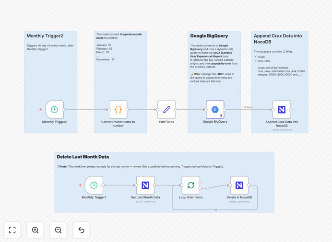Click the Edit Fields output connector
The image size is (332, 242).
176,110
